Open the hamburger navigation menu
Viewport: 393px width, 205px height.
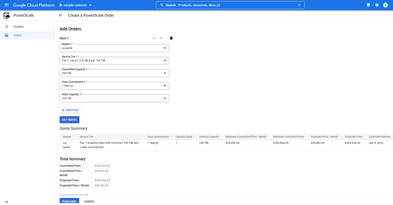pos(6,5)
